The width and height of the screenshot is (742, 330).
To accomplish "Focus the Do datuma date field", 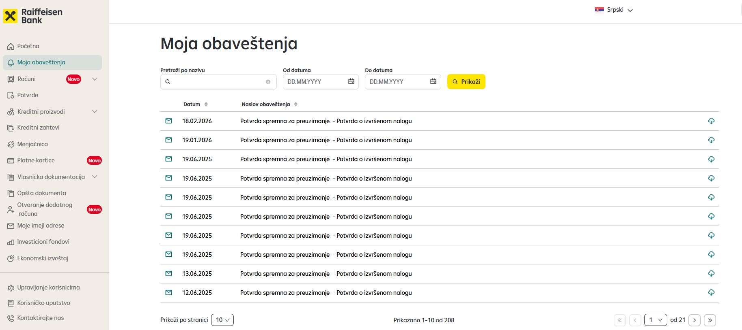I will pyautogui.click(x=403, y=82).
